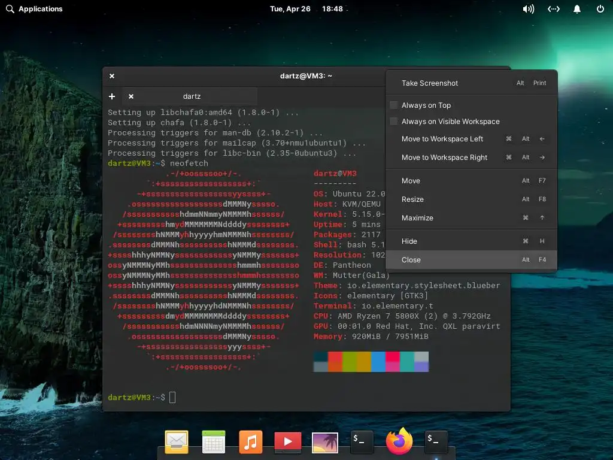Close the dartz terminal tab
The width and height of the screenshot is (613, 460).
point(131,96)
